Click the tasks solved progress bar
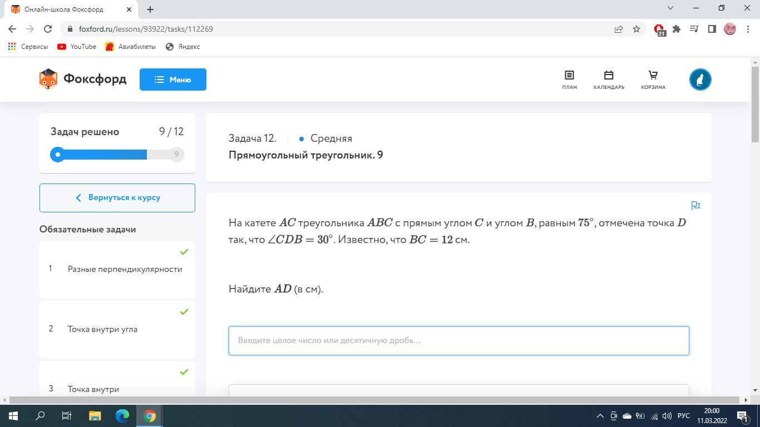 [x=117, y=155]
